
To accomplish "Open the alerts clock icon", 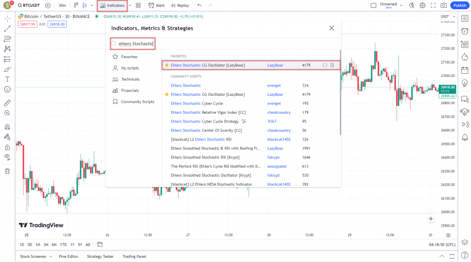I will [x=465, y=31].
